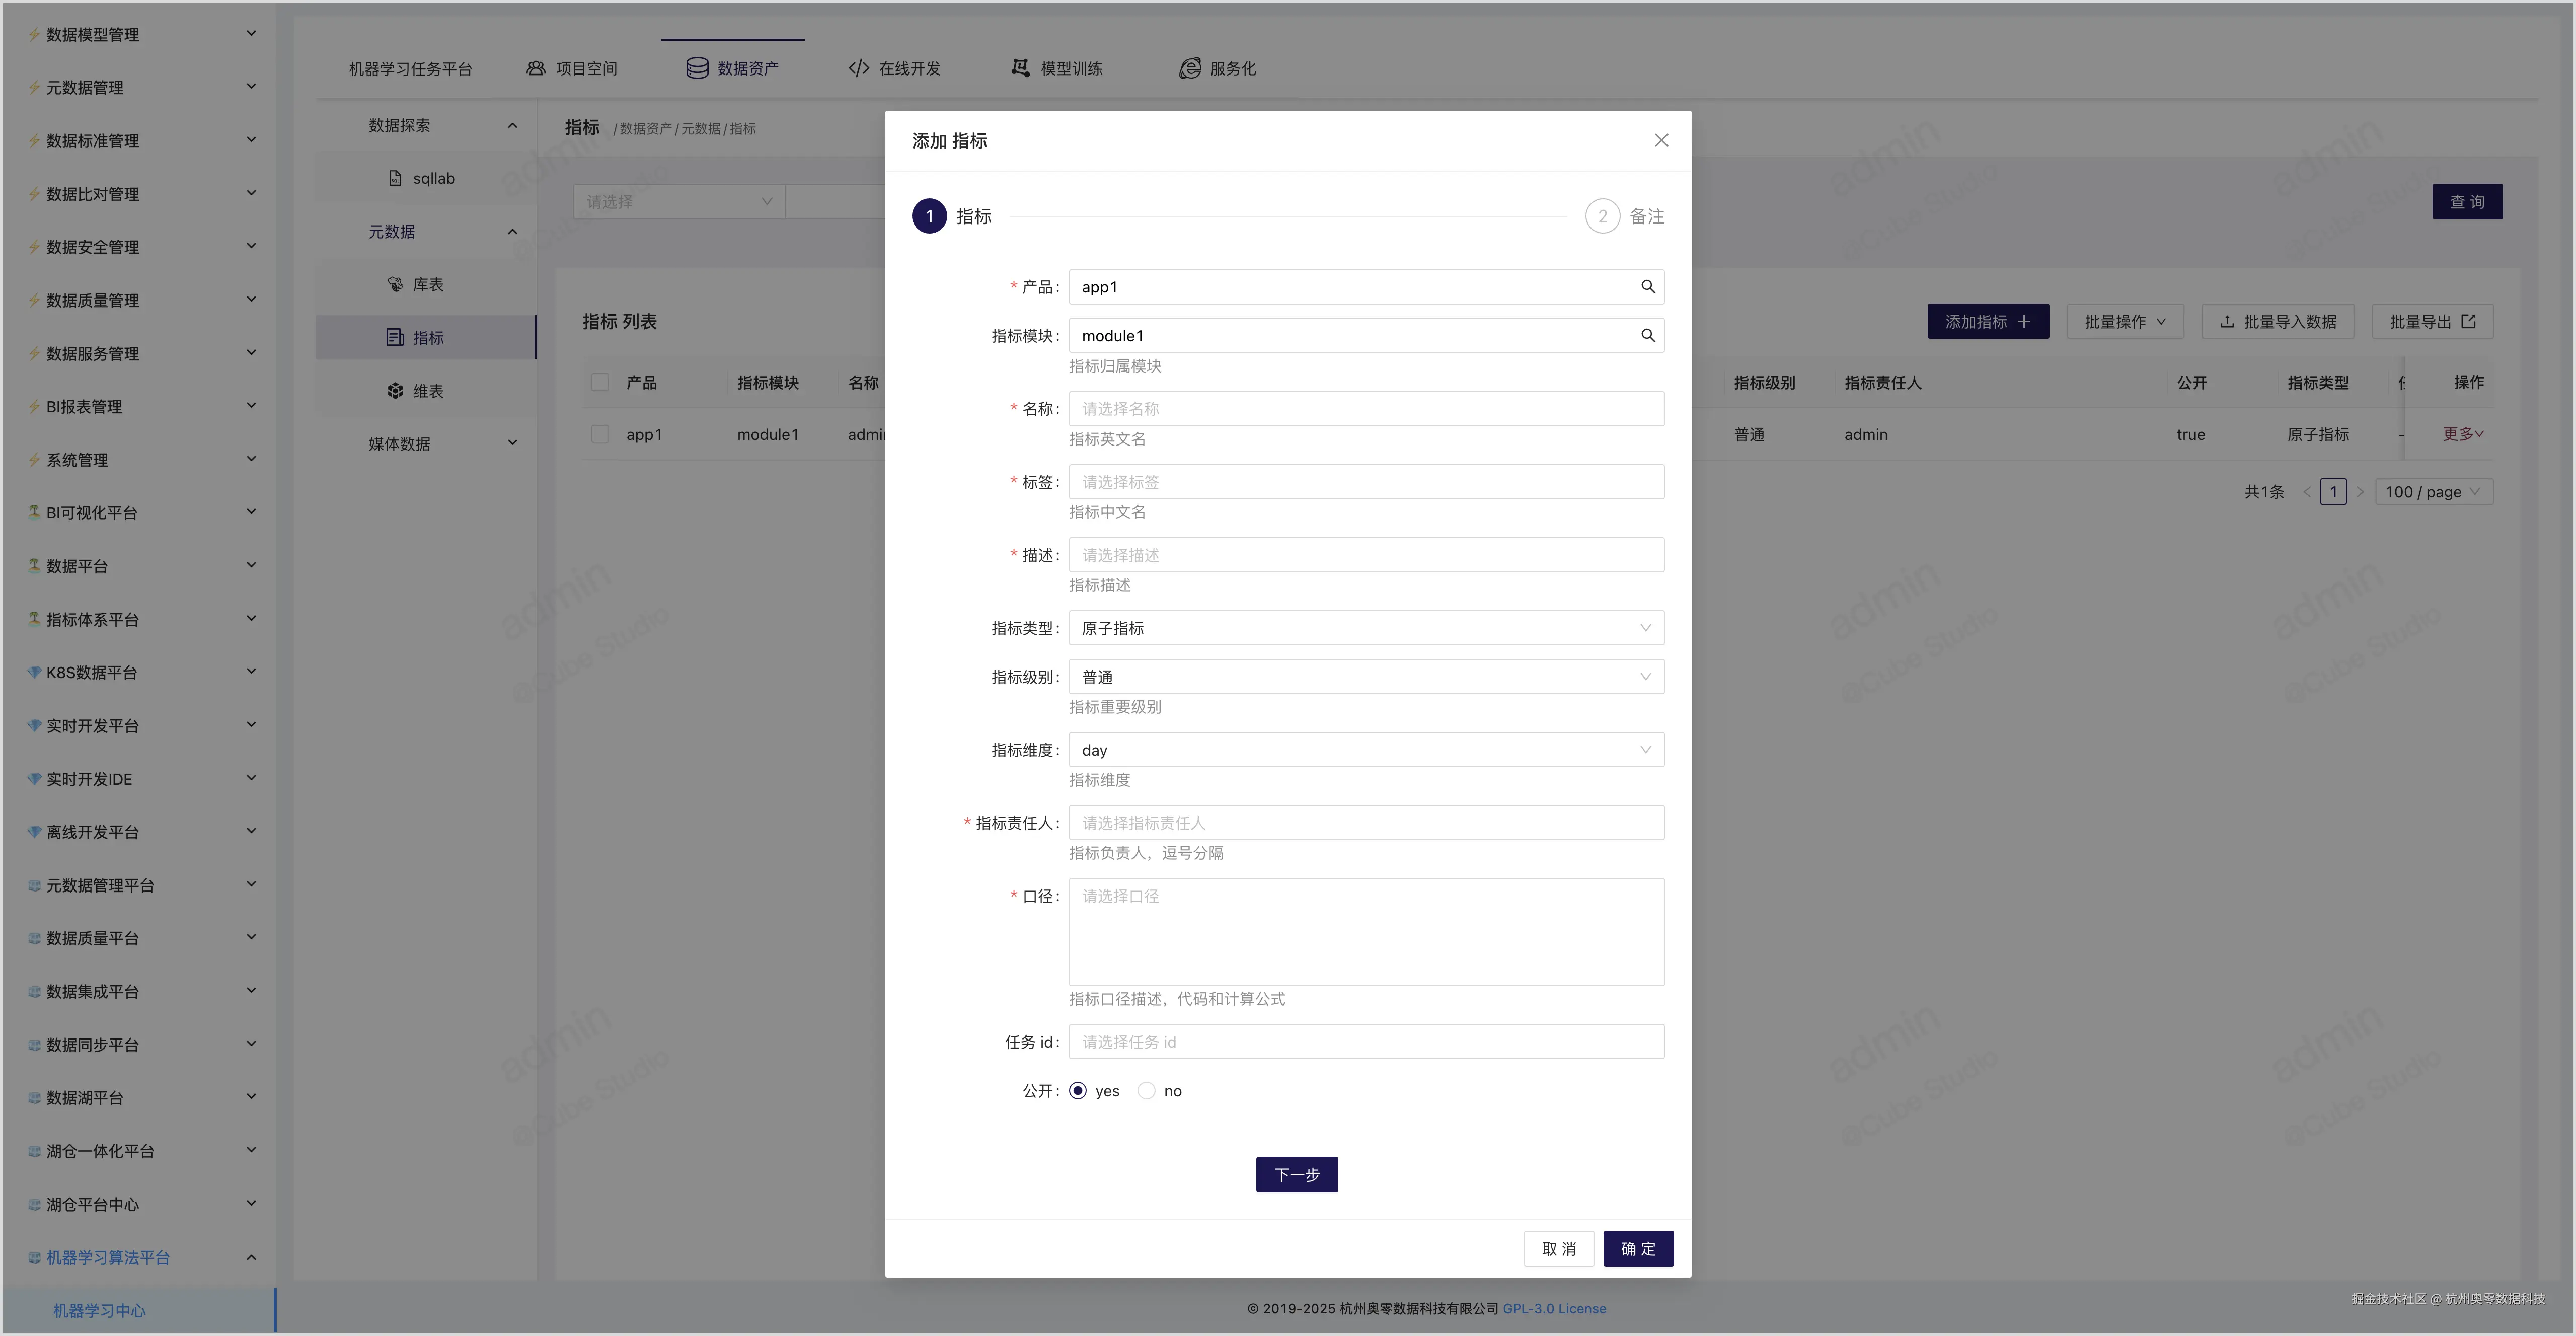
Task: Click the search icon in the 产品 field
Action: (1647, 287)
